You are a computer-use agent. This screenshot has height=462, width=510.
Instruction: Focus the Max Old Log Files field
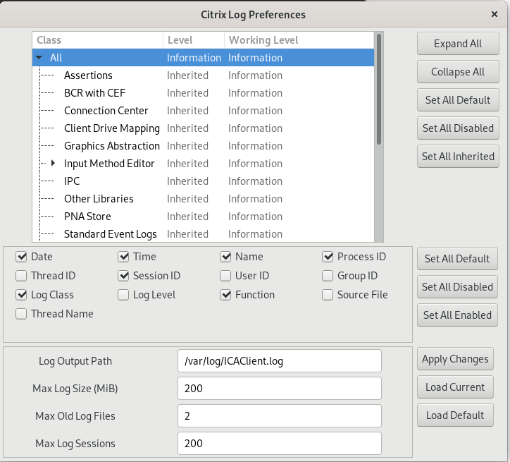tap(280, 416)
